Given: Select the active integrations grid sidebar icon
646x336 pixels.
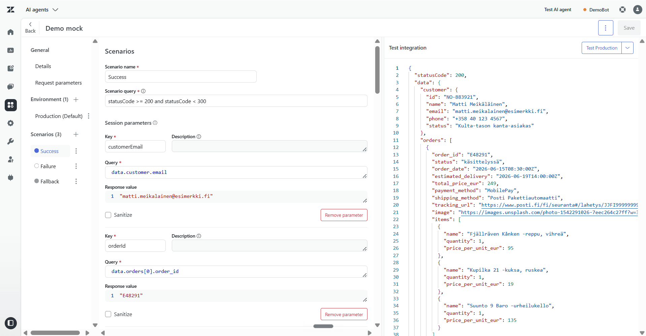Looking at the screenshot, I should 11,105.
